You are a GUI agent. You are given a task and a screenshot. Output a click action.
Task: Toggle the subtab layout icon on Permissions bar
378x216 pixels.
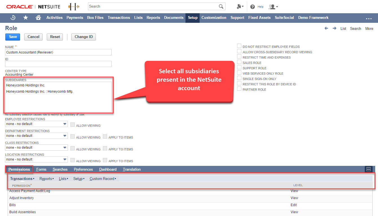(x=368, y=169)
